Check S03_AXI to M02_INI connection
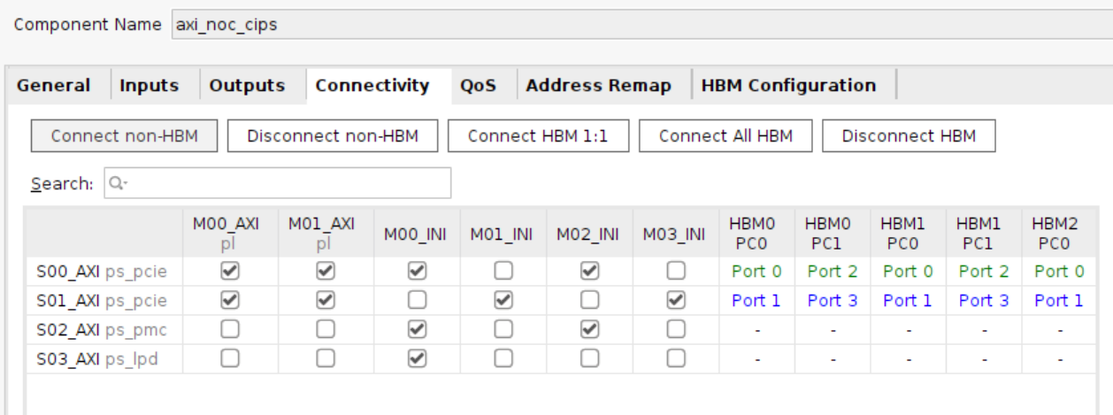 tap(589, 358)
